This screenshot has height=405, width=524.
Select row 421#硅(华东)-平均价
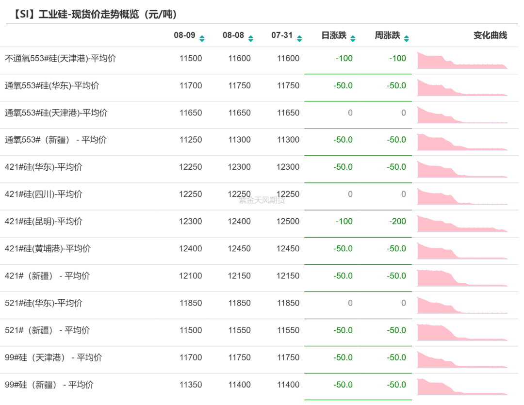click(x=259, y=169)
